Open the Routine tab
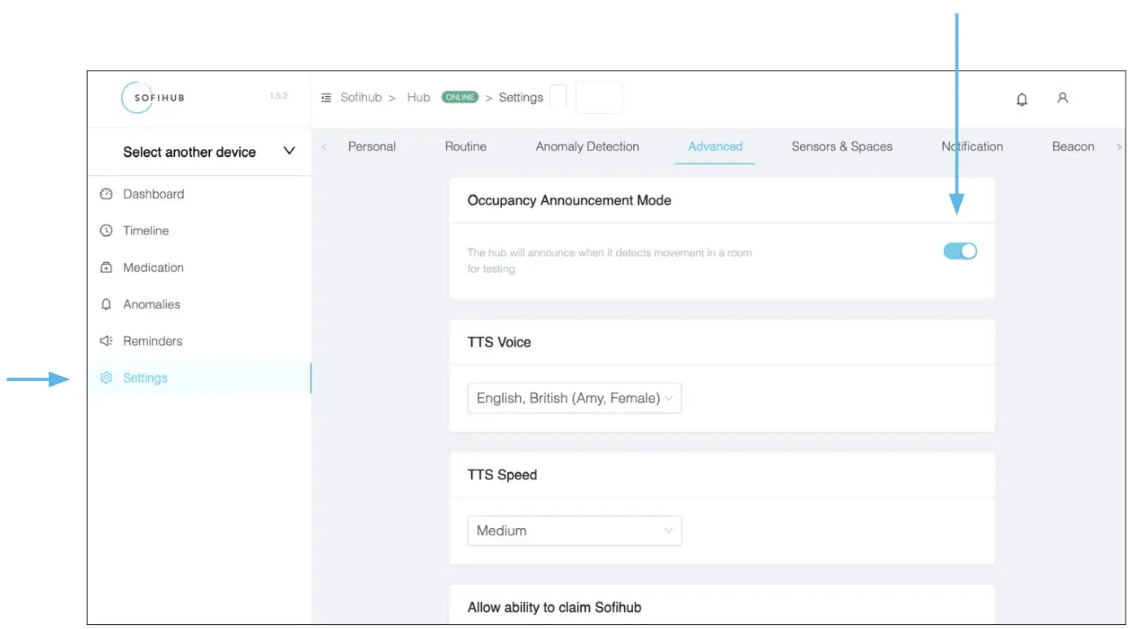This screenshot has width=1132, height=629. tap(465, 146)
